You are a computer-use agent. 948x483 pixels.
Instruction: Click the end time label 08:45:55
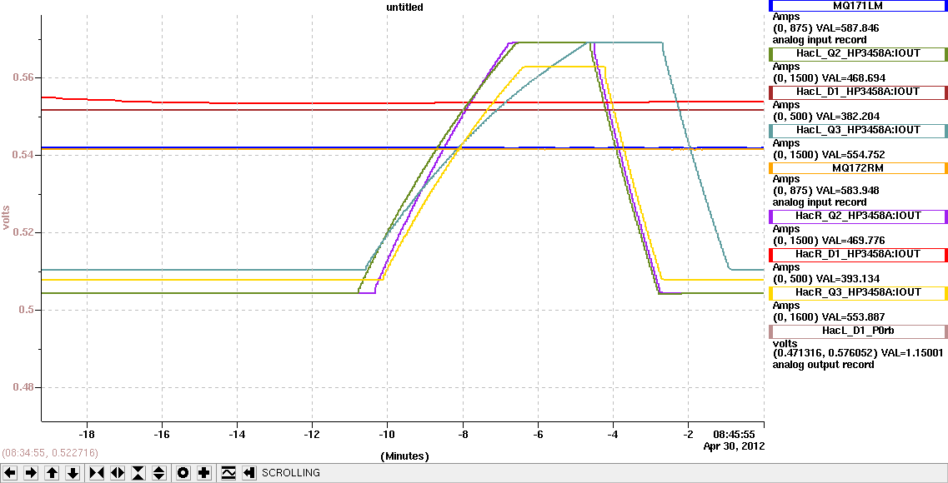click(735, 435)
